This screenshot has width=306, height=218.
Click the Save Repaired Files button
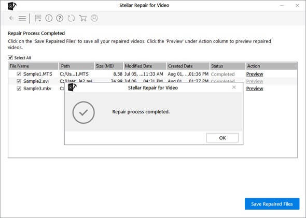coord(272,204)
